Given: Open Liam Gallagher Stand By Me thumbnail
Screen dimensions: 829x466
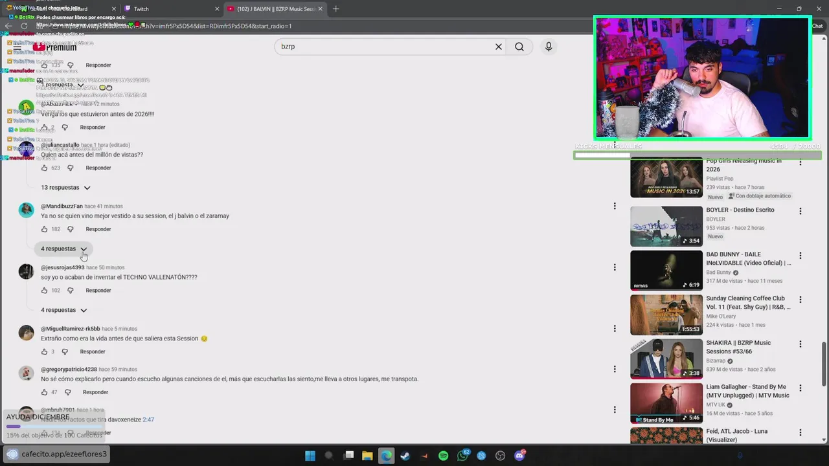Looking at the screenshot, I should pyautogui.click(x=666, y=403).
